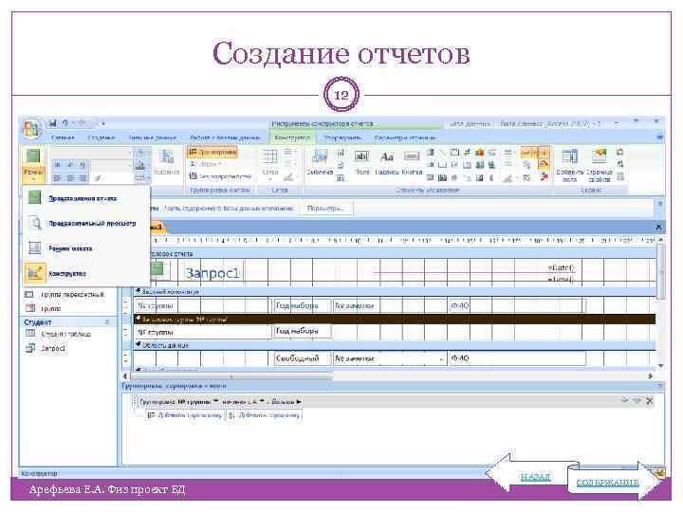The width and height of the screenshot is (683, 512).
Task: Select Print Preview (Предварительный просмотр) in menu
Action: (86, 224)
